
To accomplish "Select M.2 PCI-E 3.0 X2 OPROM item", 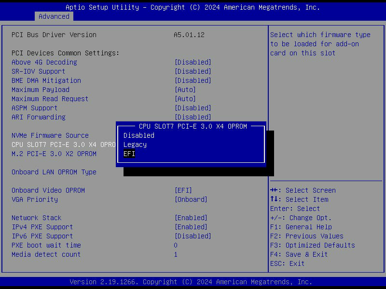I will click(54, 154).
